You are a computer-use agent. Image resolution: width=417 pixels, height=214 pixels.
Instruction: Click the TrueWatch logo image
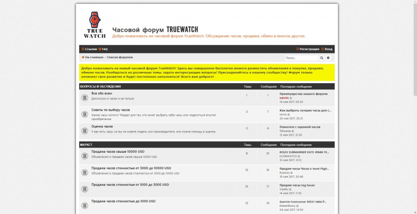[95, 25]
